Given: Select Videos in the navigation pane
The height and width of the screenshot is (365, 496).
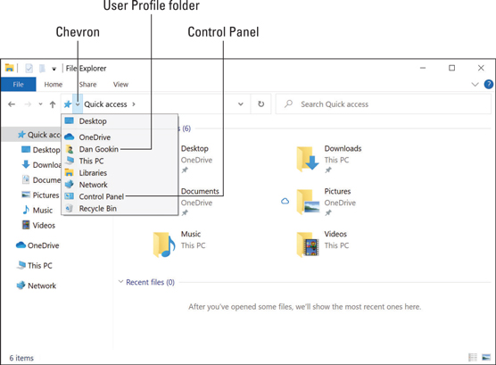Looking at the screenshot, I should coord(38,225).
